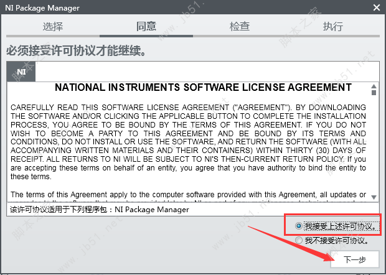Click the 下一步 (Next) button
This screenshot has width=386, height=275.
354,259
